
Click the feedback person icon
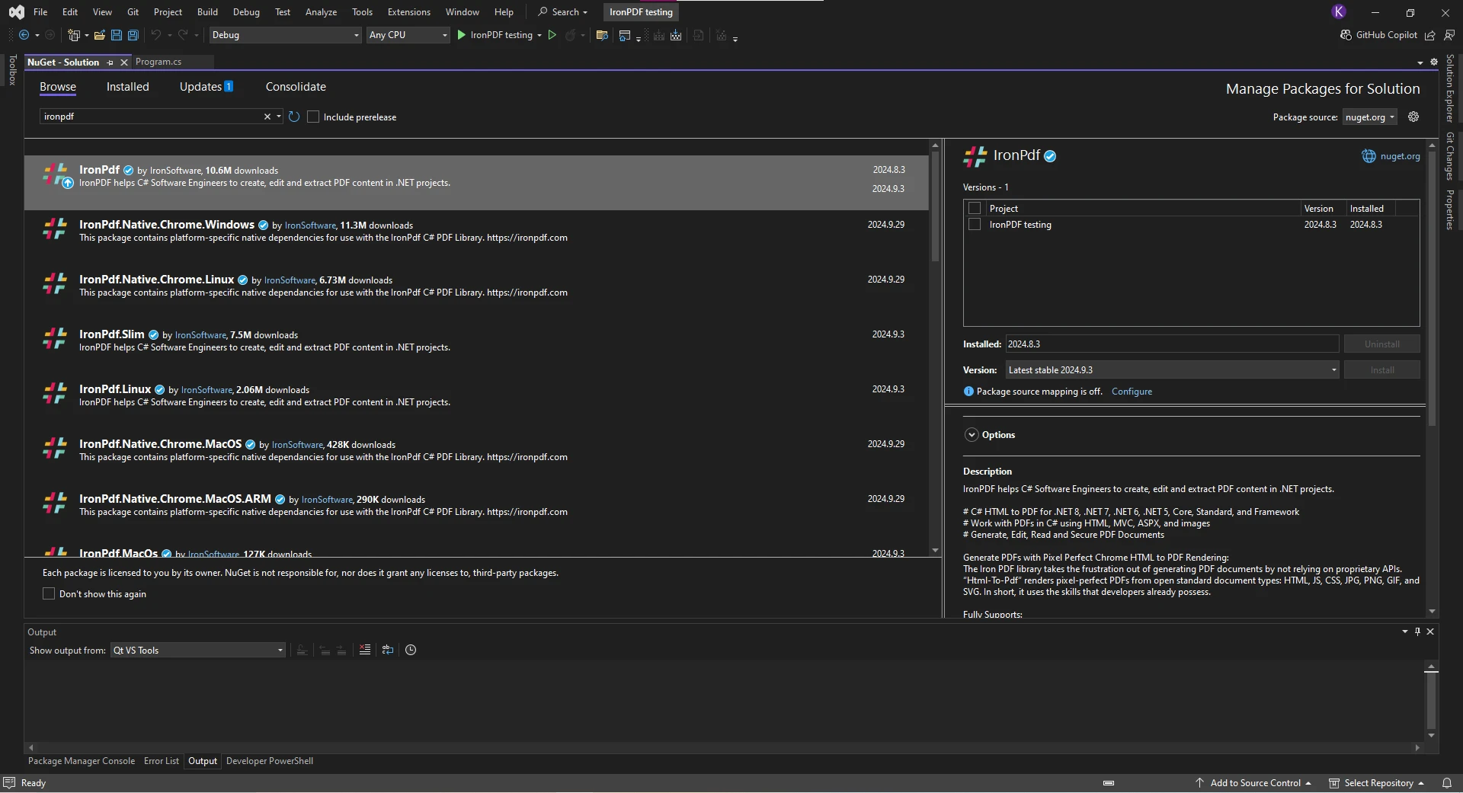click(1449, 35)
